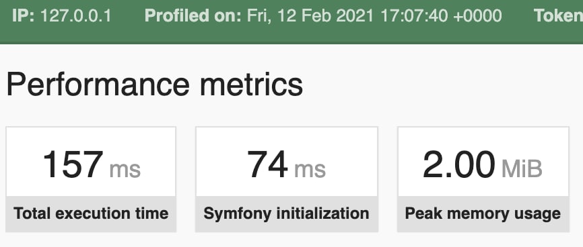Image resolution: width=583 pixels, height=247 pixels.
Task: Select the 74 initialization time value
Action: (x=267, y=164)
